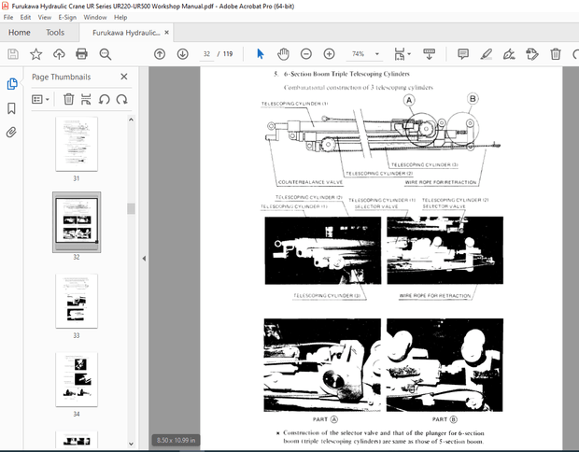579x452 pixels.
Task: Toggle the Bookmarks navigation panel
Action: [x=11, y=108]
